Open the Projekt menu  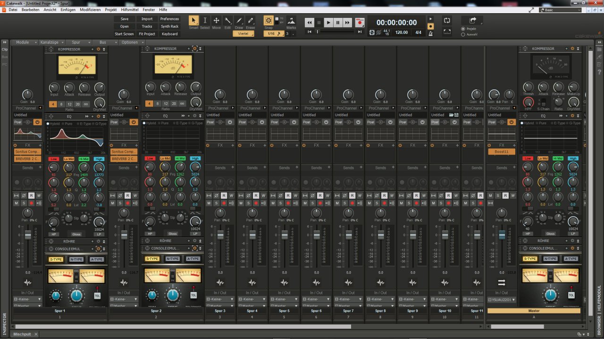111,9
